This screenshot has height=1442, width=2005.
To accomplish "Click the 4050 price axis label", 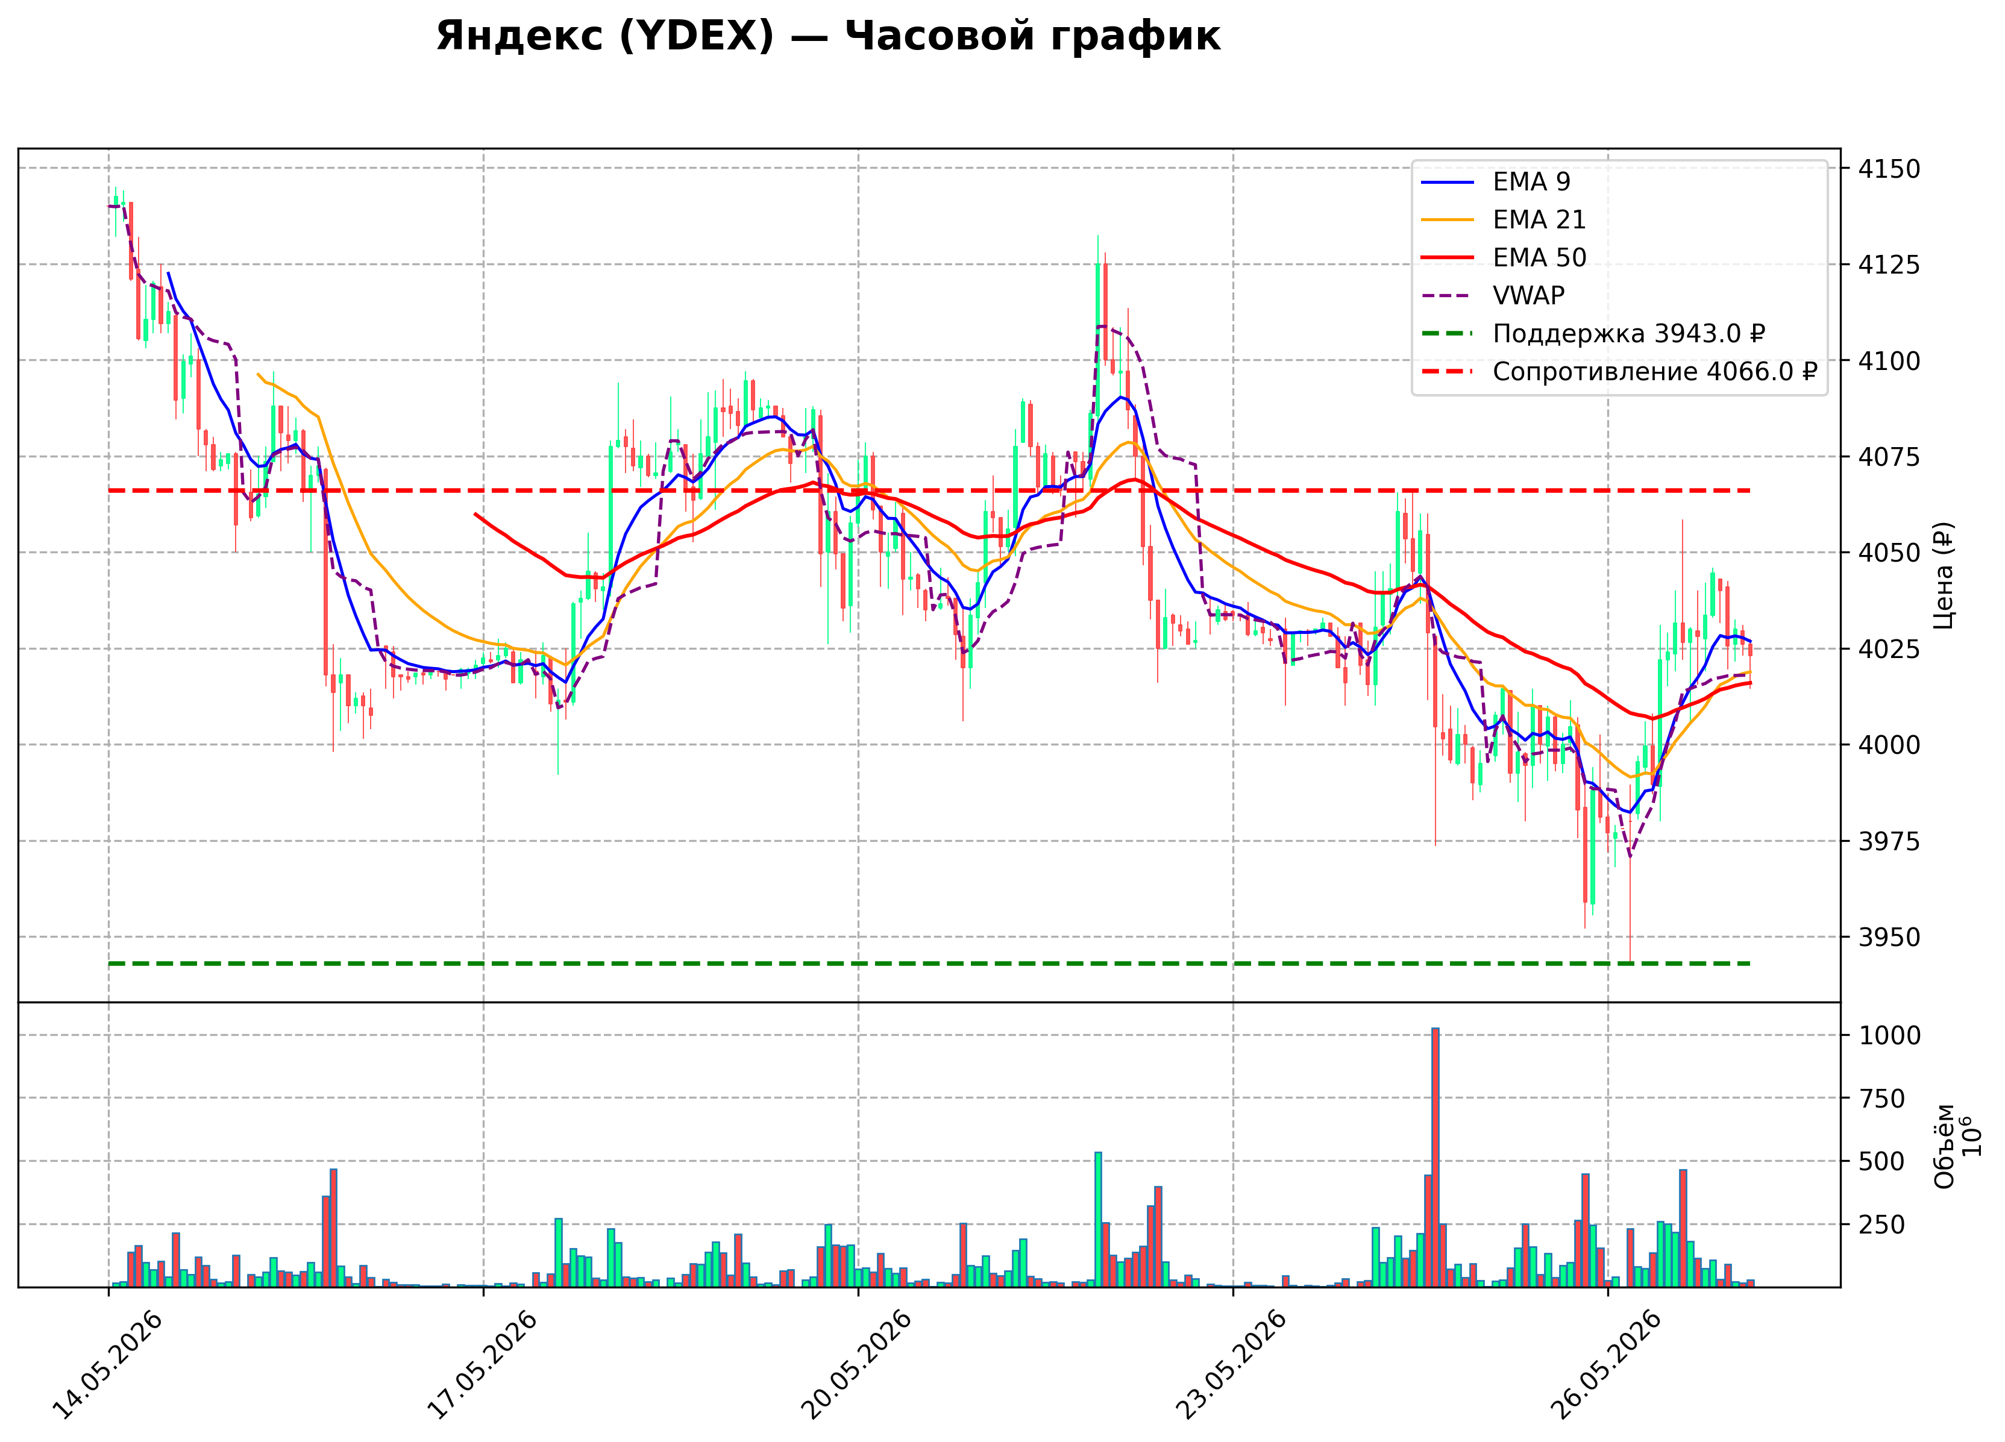I will click(1889, 553).
